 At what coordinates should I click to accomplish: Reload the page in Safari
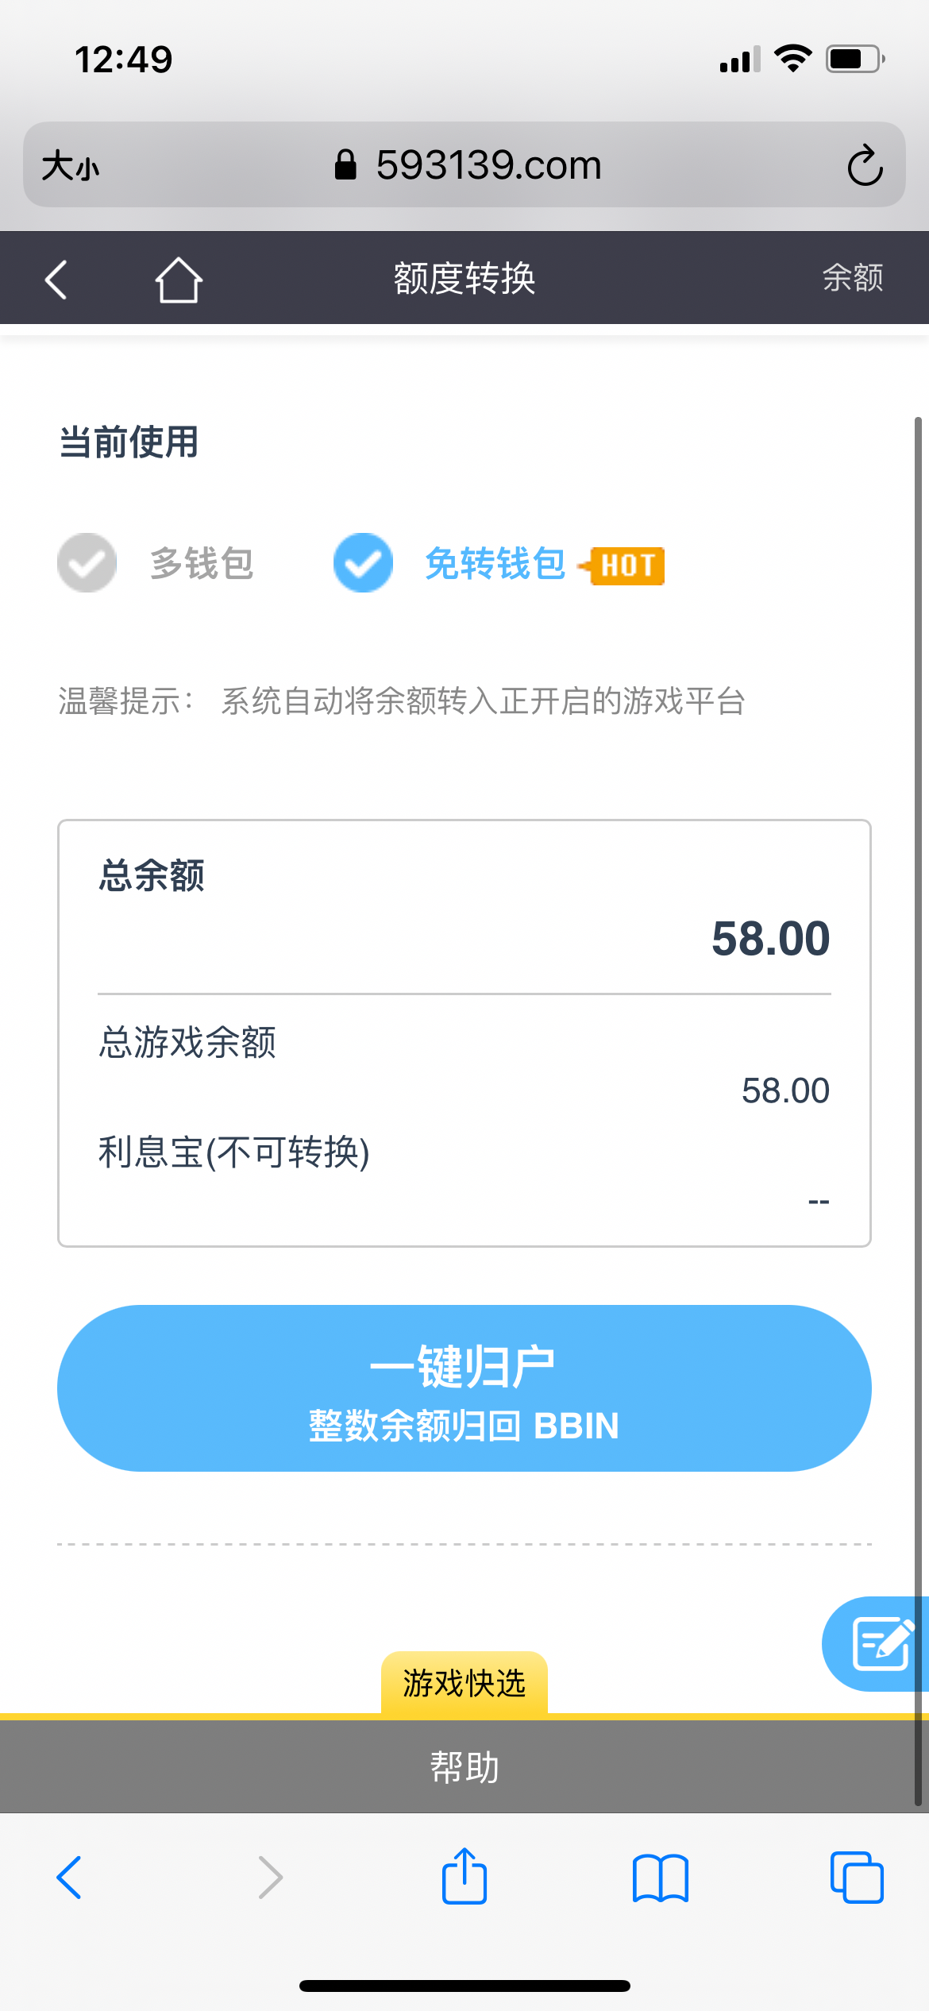tap(865, 166)
